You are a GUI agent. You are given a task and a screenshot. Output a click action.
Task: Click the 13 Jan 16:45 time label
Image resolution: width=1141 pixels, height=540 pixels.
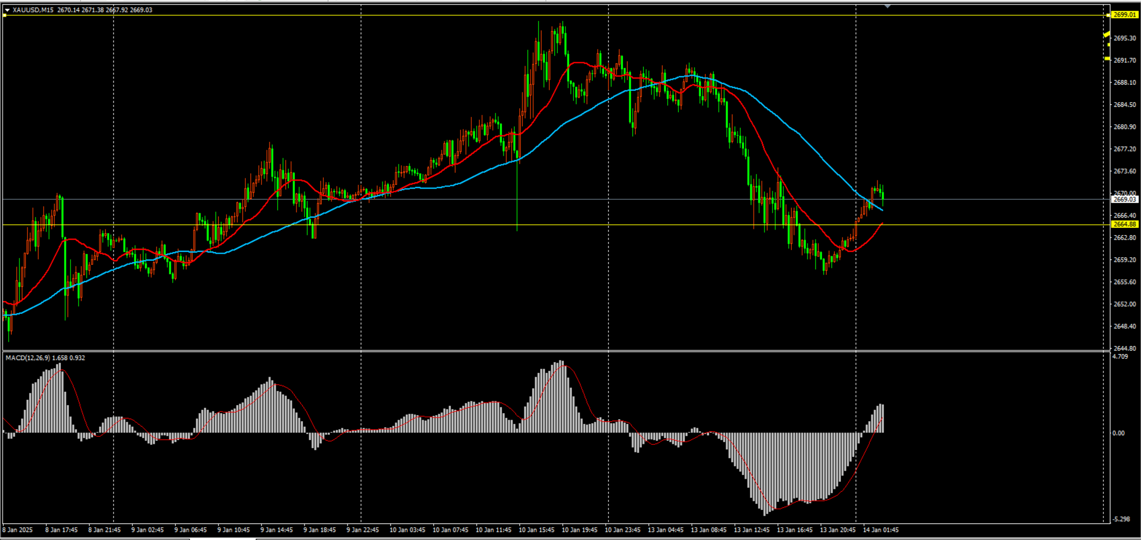coord(795,530)
